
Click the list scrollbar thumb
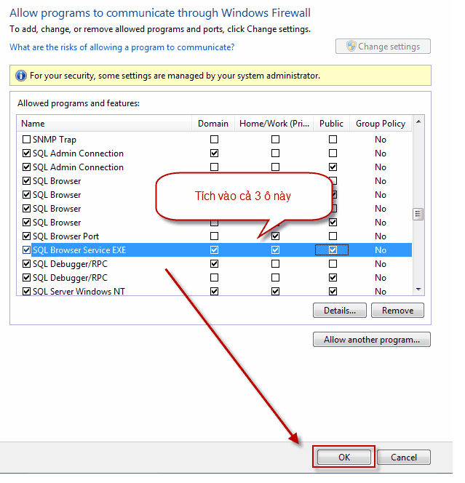click(x=418, y=214)
